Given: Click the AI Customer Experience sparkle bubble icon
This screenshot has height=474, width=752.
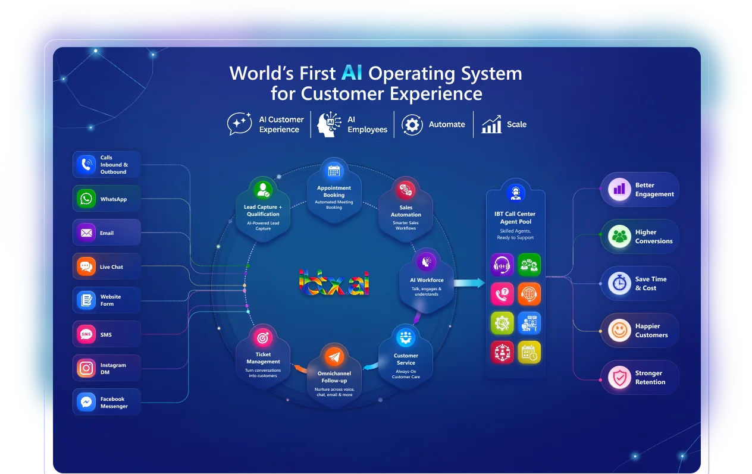Looking at the screenshot, I should pos(240,124).
